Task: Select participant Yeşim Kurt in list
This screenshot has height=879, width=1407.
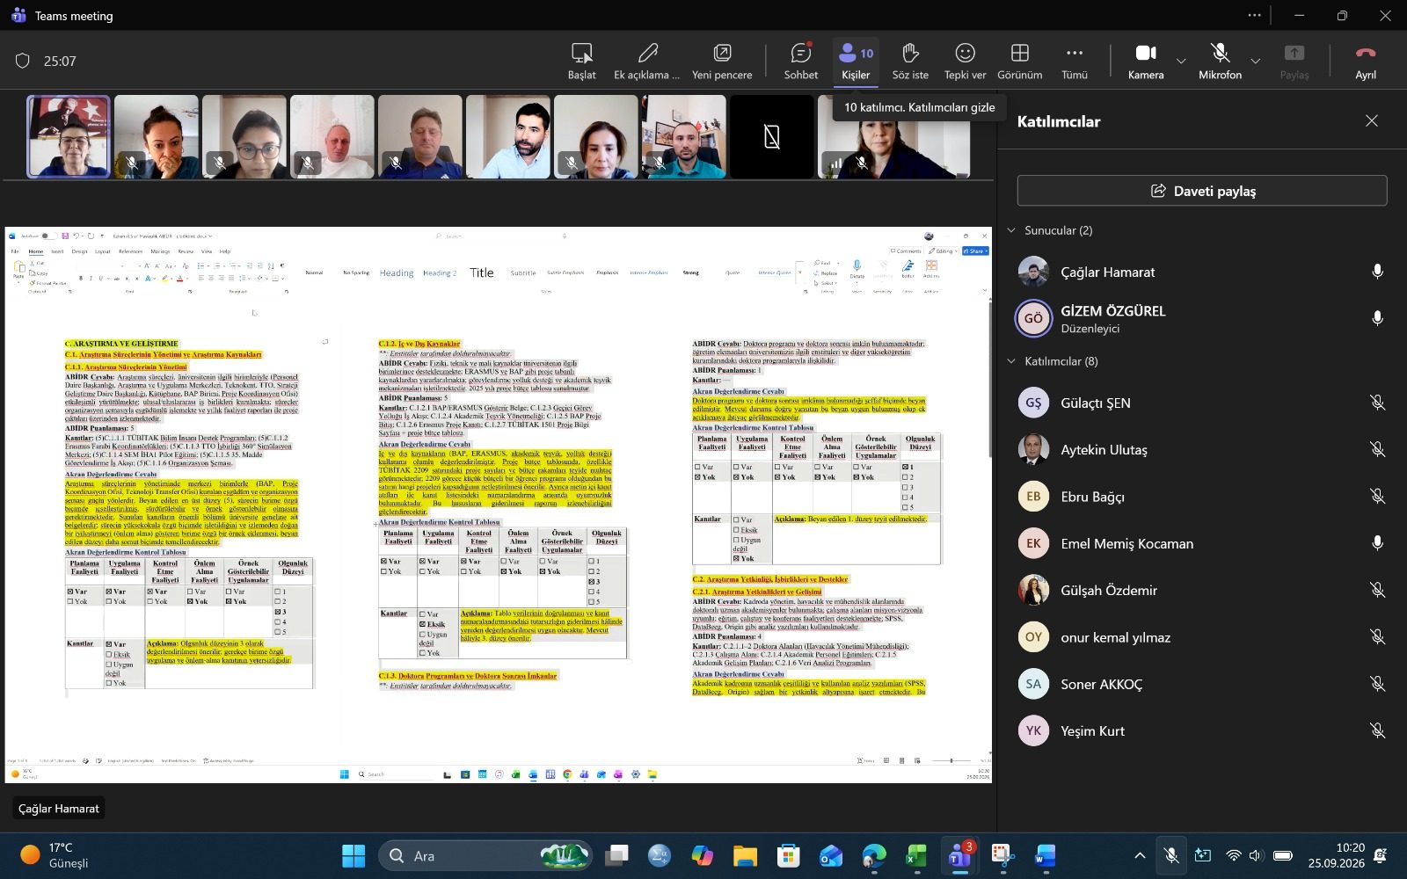Action: pyautogui.click(x=1202, y=730)
